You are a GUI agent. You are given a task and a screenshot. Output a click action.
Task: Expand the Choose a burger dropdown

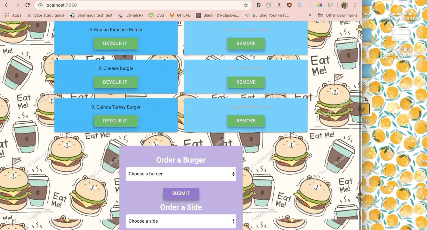pos(181,174)
